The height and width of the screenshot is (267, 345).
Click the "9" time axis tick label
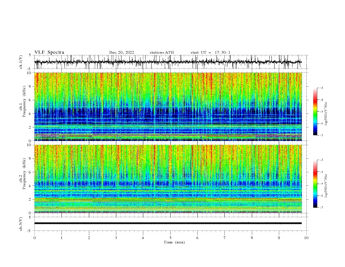[x=279, y=238]
